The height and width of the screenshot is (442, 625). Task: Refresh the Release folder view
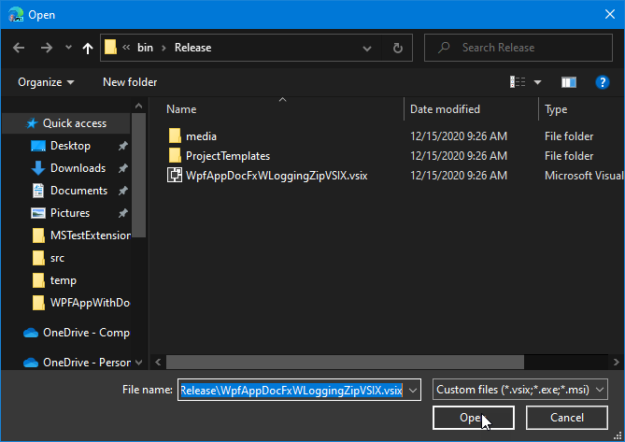pos(397,49)
